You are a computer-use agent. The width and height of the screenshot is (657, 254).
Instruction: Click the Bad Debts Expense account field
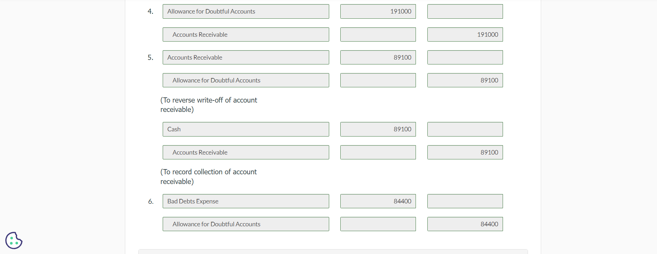(246, 201)
